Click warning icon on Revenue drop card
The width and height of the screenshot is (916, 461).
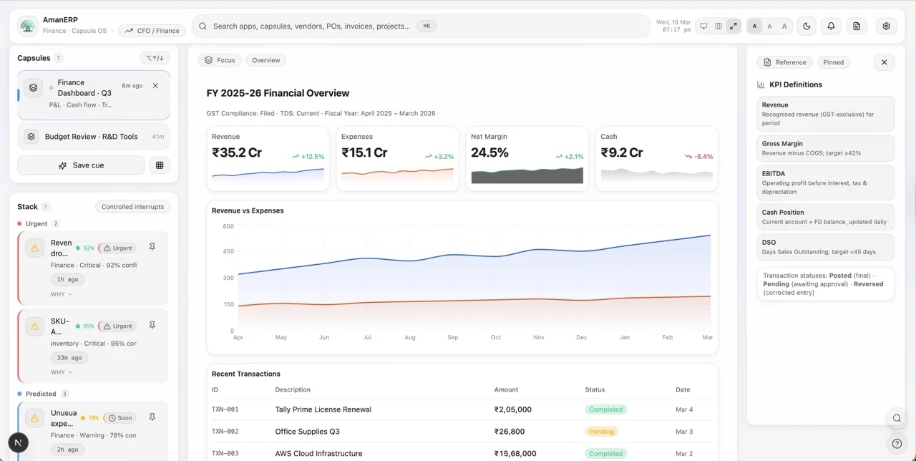[x=34, y=248]
